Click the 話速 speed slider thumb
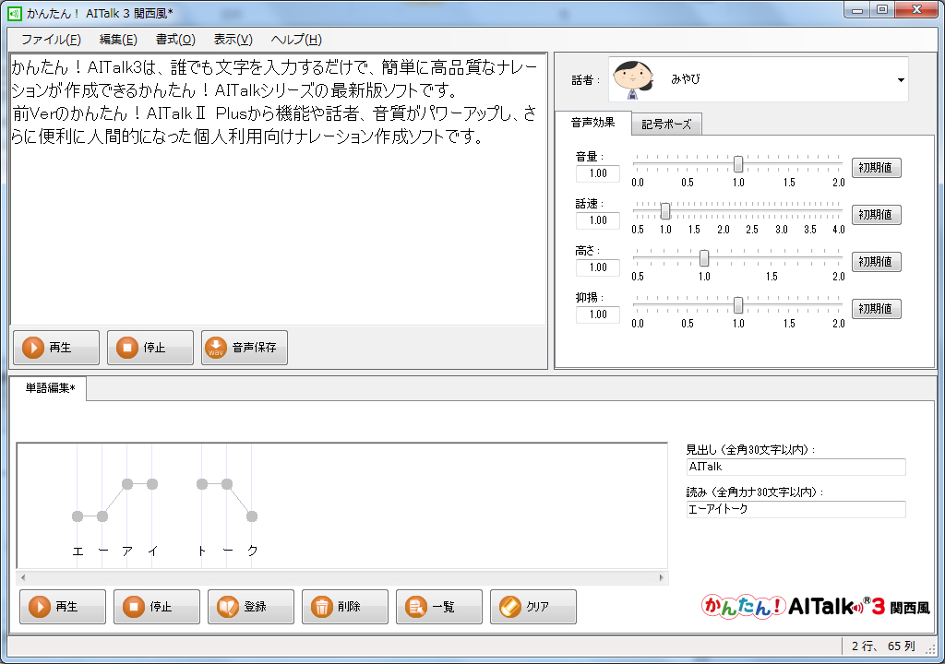Viewport: 945px width, 664px height. (665, 211)
